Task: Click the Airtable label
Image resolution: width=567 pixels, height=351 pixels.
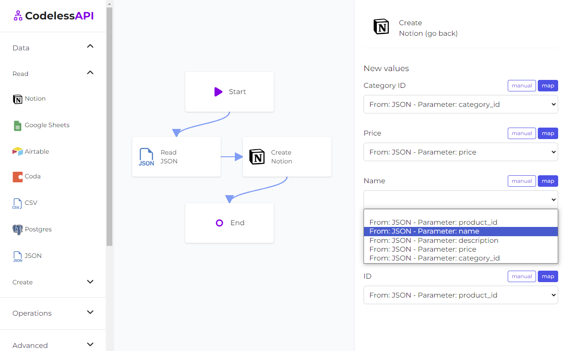Action: (37, 151)
